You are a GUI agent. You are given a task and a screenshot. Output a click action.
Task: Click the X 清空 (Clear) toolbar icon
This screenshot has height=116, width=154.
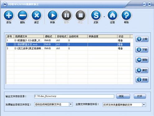pos(36,15)
